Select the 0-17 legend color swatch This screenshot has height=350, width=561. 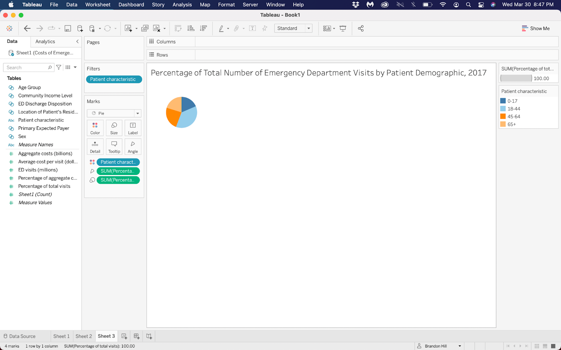[503, 101]
